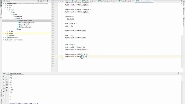Open run configuration settings via wrench icon
This screenshot has width=185, height=104.
(4, 79)
